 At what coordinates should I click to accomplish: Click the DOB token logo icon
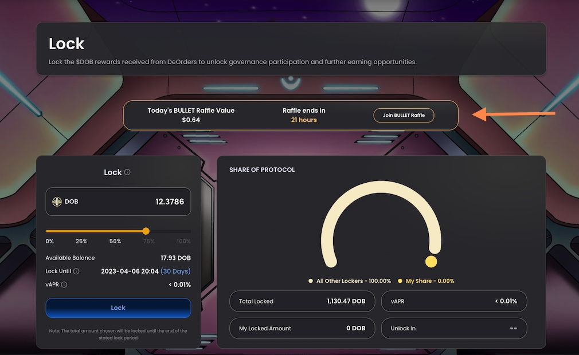pyautogui.click(x=57, y=202)
